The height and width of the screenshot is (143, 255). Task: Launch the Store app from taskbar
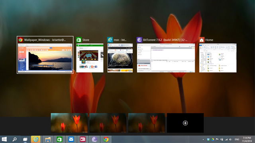(x=59, y=139)
